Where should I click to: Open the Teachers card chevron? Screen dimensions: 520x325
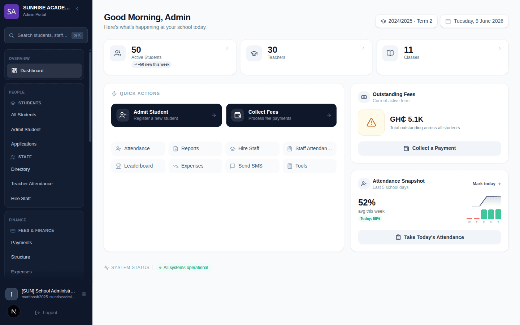pyautogui.click(x=363, y=48)
